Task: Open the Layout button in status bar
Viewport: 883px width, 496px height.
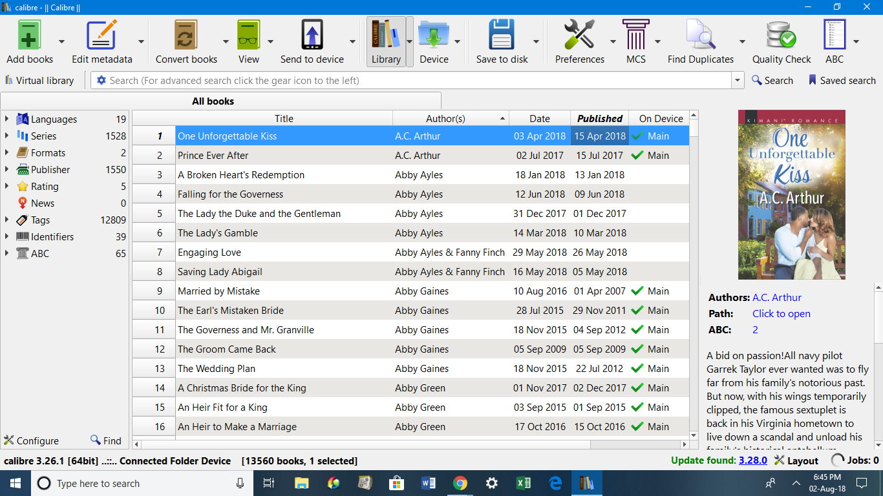Action: click(796, 460)
